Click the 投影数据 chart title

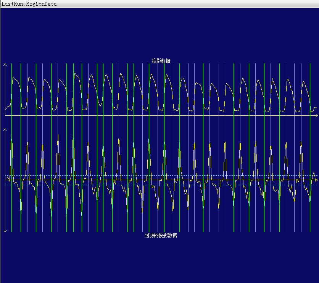[x=161, y=61]
